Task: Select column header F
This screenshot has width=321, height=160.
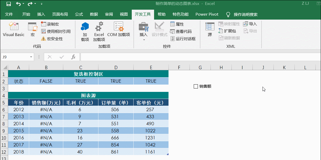Action: (179, 67)
